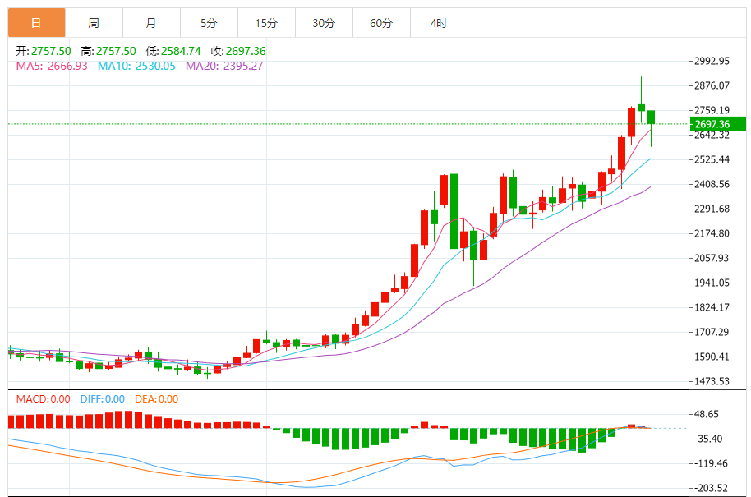
Task: Switch to the 4时 chart tab
Action: (x=439, y=23)
